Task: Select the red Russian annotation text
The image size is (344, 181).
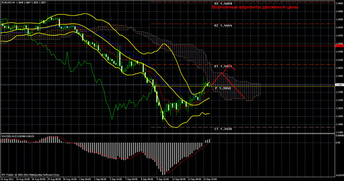Action: click(x=255, y=7)
